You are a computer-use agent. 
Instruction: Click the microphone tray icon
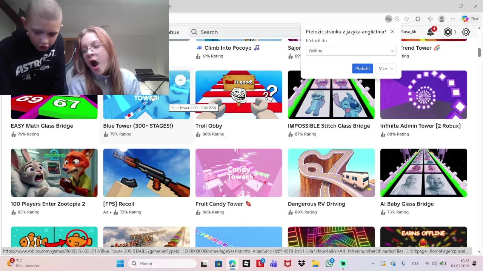point(403,263)
